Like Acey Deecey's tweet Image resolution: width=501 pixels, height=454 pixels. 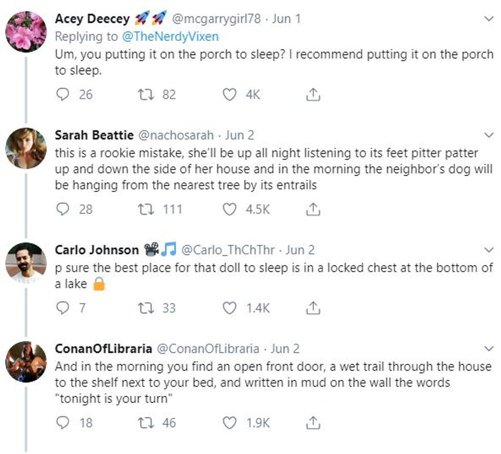[x=231, y=94]
